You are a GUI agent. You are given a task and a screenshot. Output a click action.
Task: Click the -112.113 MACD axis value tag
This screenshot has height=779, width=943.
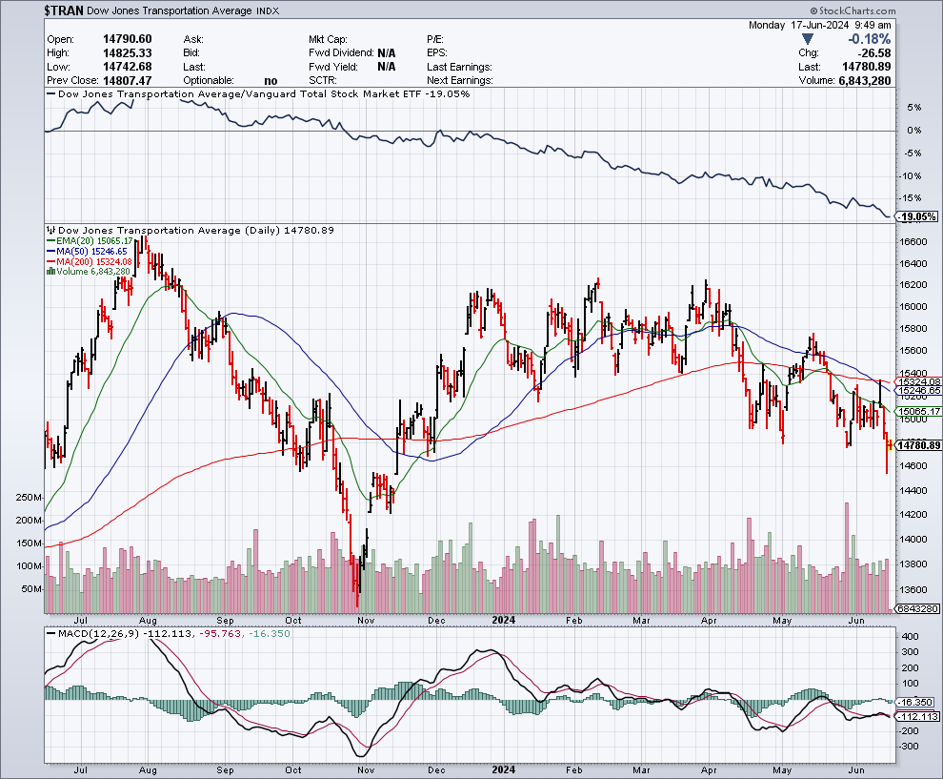point(915,716)
